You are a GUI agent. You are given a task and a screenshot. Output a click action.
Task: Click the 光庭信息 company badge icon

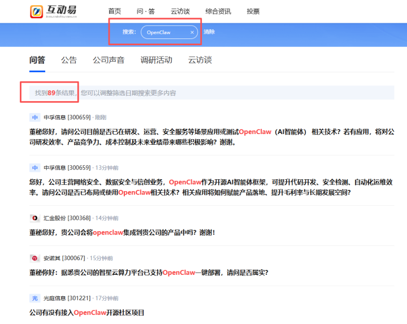tap(34, 298)
